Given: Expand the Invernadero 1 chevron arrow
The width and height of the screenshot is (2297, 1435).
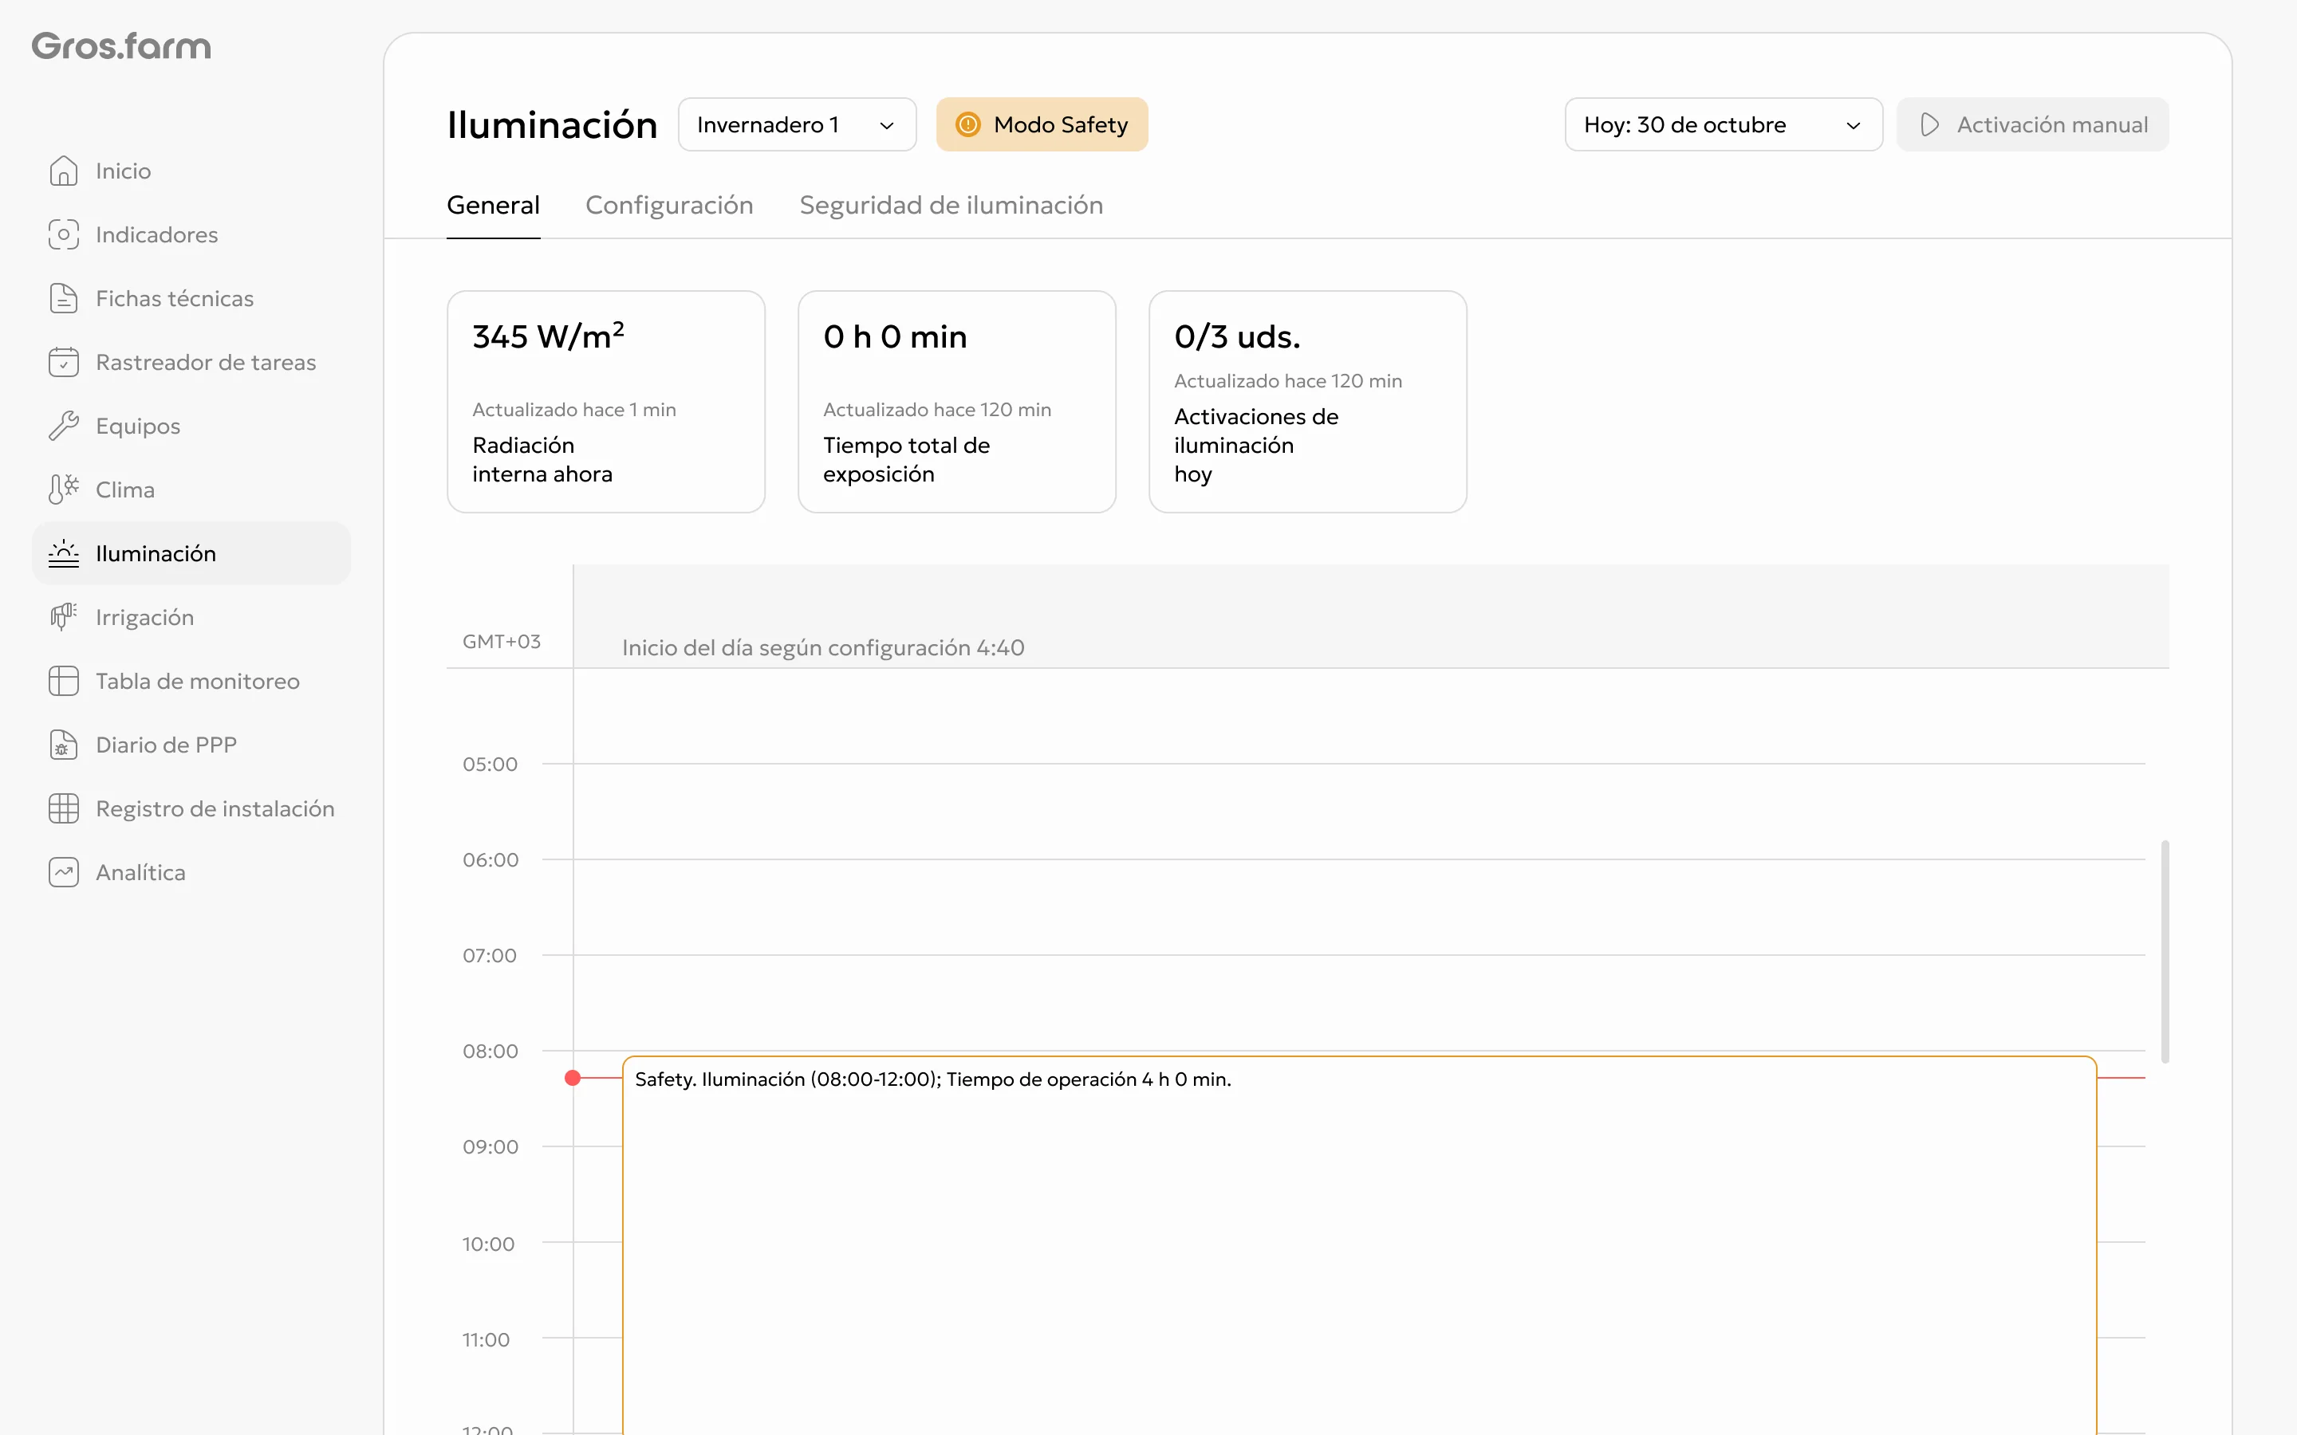Looking at the screenshot, I should point(887,125).
